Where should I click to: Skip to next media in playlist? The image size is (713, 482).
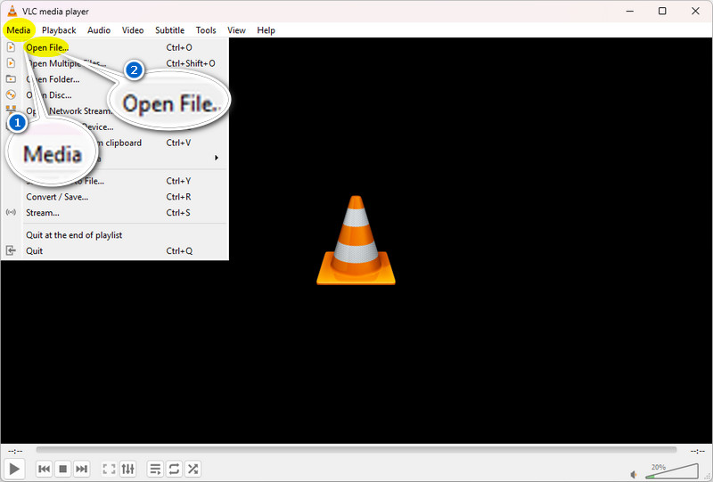tap(81, 469)
